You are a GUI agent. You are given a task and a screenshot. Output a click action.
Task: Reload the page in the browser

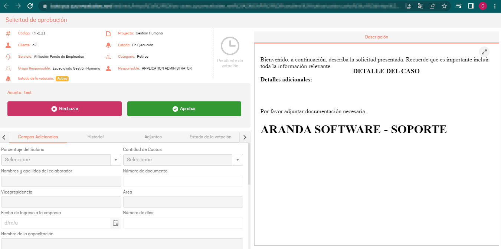coord(30,6)
